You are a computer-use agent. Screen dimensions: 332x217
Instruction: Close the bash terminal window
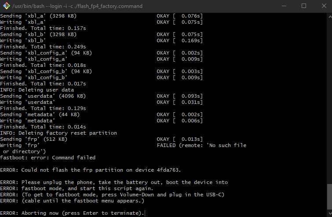pos(324,6)
